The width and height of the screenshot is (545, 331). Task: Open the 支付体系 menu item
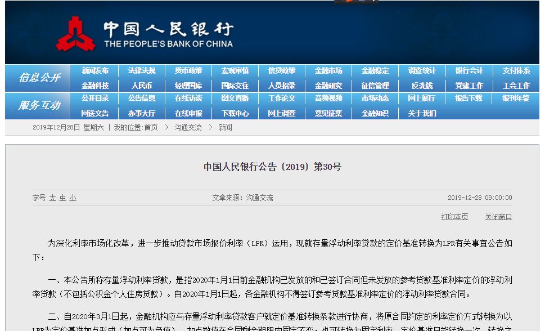tap(516, 71)
